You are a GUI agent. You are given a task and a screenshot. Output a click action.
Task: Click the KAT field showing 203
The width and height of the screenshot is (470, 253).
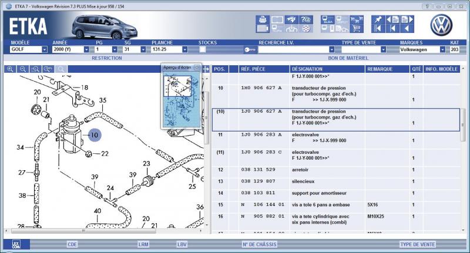(454, 50)
